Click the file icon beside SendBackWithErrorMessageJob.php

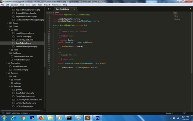[x=13, y=20]
